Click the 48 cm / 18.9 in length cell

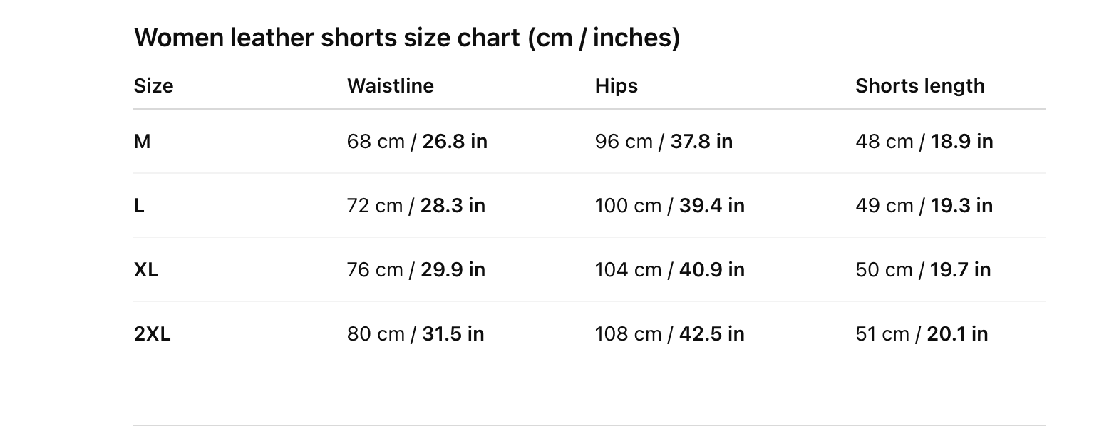[924, 142]
